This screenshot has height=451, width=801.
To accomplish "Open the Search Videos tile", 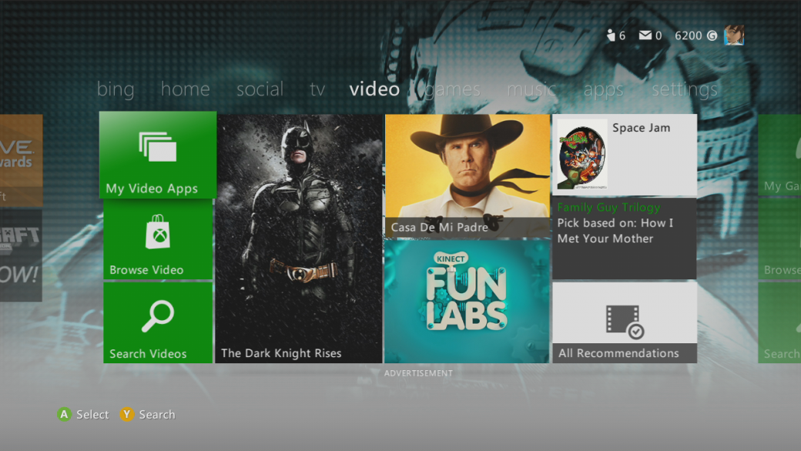I will pyautogui.click(x=158, y=323).
